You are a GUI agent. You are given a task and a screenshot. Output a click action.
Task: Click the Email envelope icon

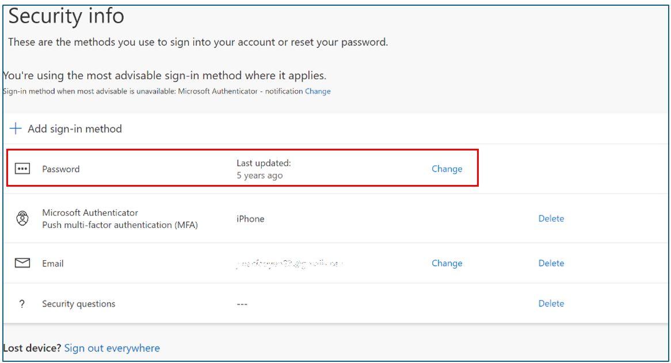[22, 262]
